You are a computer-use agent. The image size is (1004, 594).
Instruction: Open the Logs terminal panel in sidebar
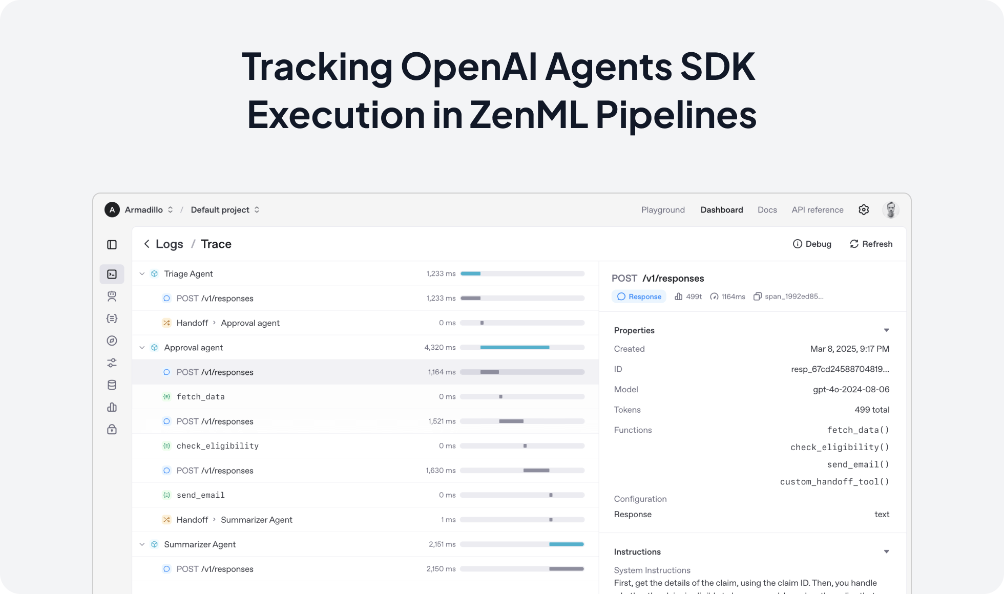(x=112, y=274)
